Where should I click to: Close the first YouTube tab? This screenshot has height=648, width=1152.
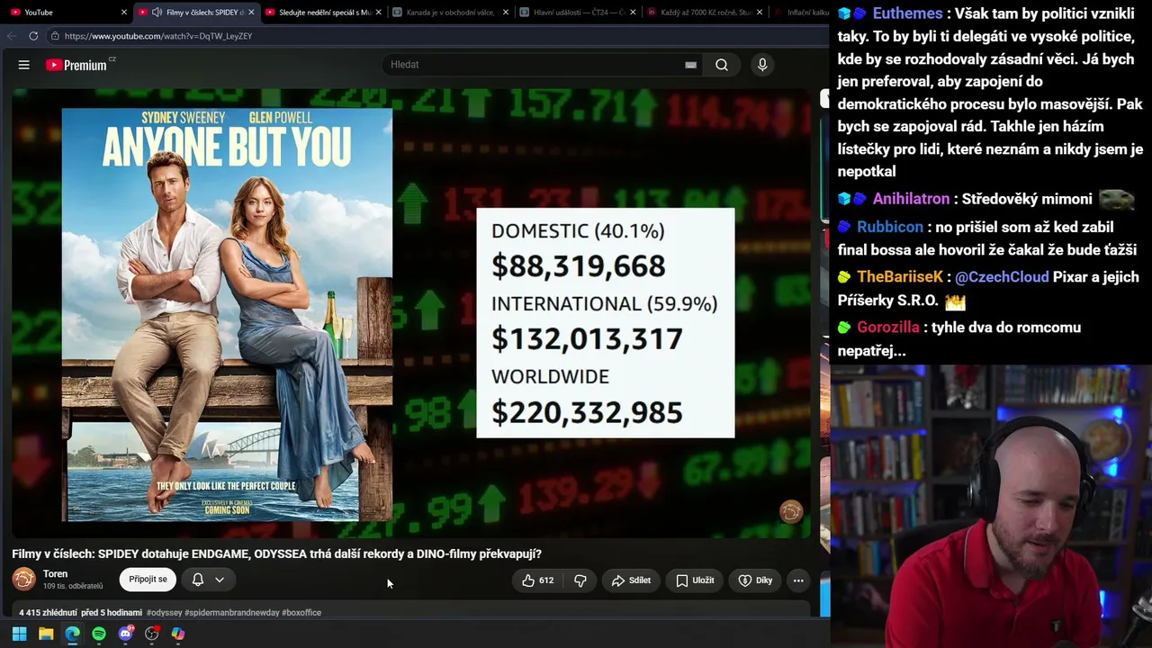click(124, 13)
